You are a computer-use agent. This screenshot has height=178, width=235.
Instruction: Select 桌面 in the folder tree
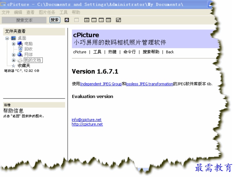tap(22, 38)
